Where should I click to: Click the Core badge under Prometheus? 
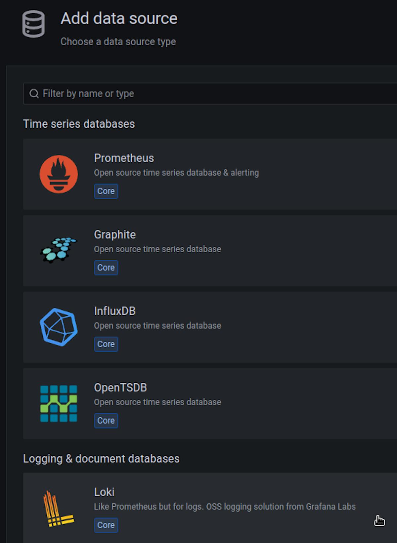click(106, 191)
